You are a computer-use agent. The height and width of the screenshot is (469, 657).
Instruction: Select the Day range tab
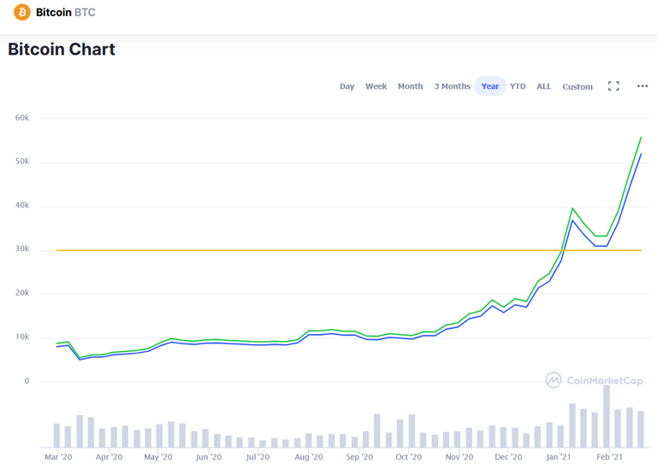click(x=347, y=86)
